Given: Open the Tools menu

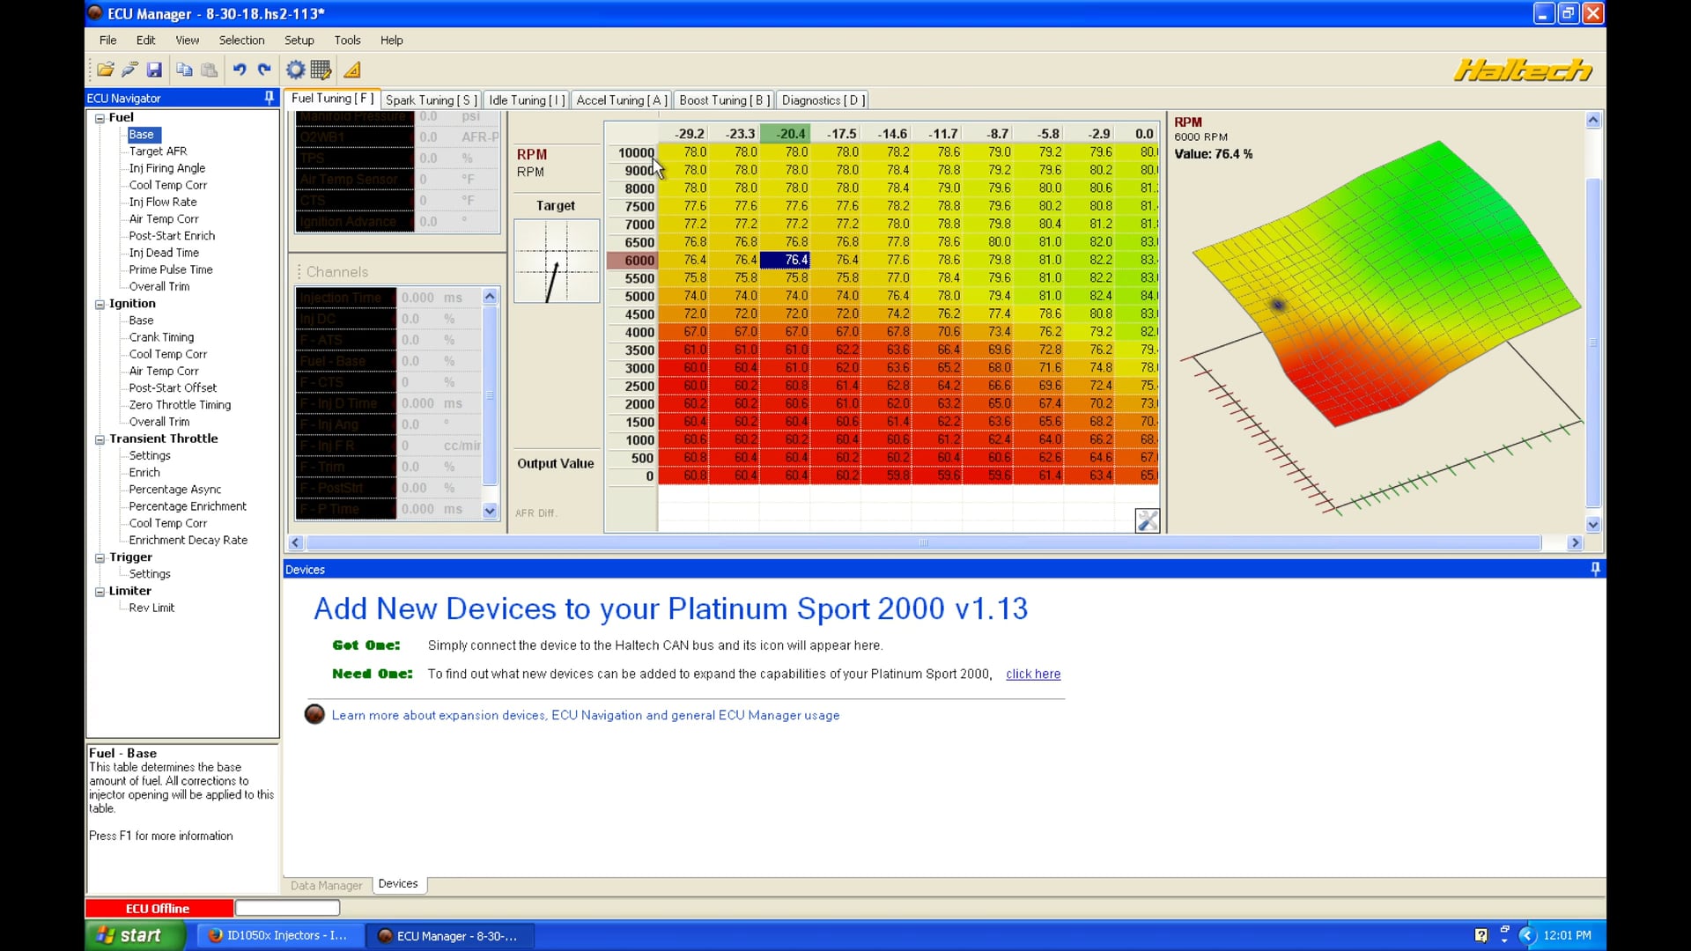Looking at the screenshot, I should pyautogui.click(x=347, y=40).
